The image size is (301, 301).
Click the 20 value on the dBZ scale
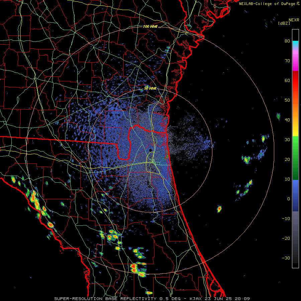click(287, 159)
